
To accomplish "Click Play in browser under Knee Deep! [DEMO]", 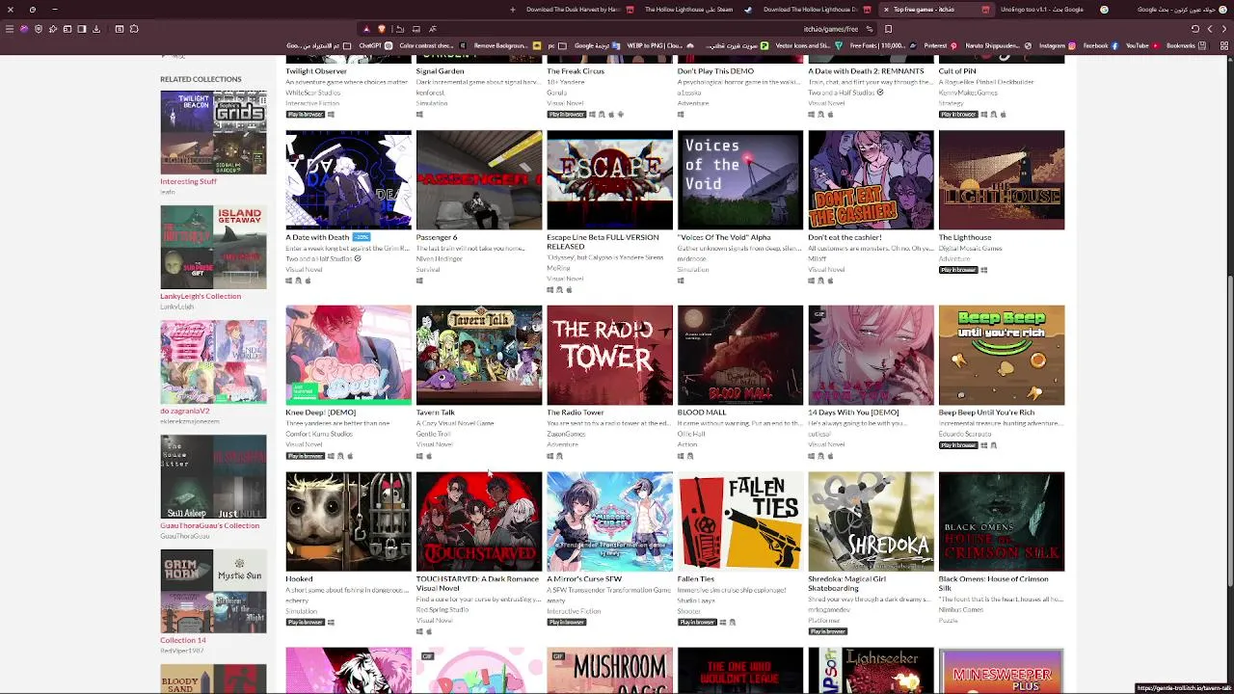I will 305,456.
